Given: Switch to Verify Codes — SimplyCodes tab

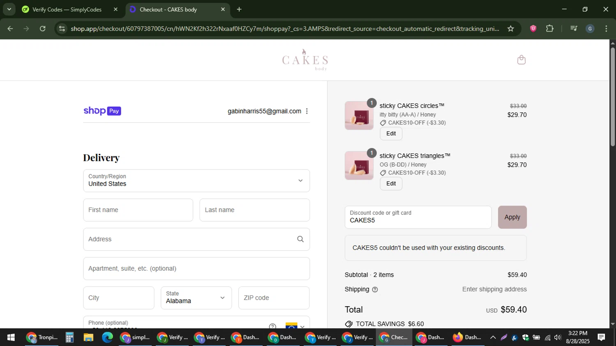Looking at the screenshot, I should coord(67,9).
